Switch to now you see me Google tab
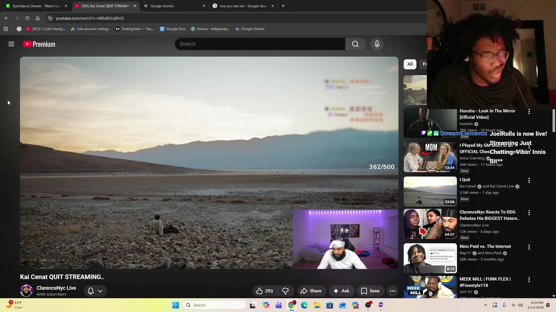The image size is (556, 312). tap(243, 6)
